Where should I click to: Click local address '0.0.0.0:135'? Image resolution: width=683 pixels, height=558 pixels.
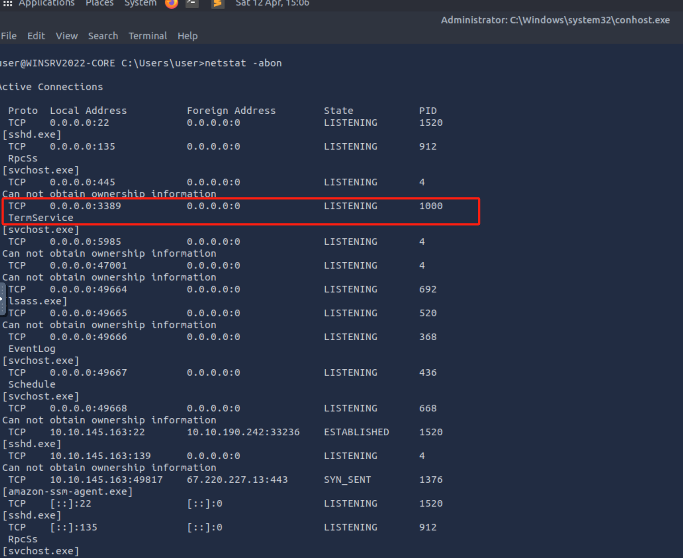83,146
